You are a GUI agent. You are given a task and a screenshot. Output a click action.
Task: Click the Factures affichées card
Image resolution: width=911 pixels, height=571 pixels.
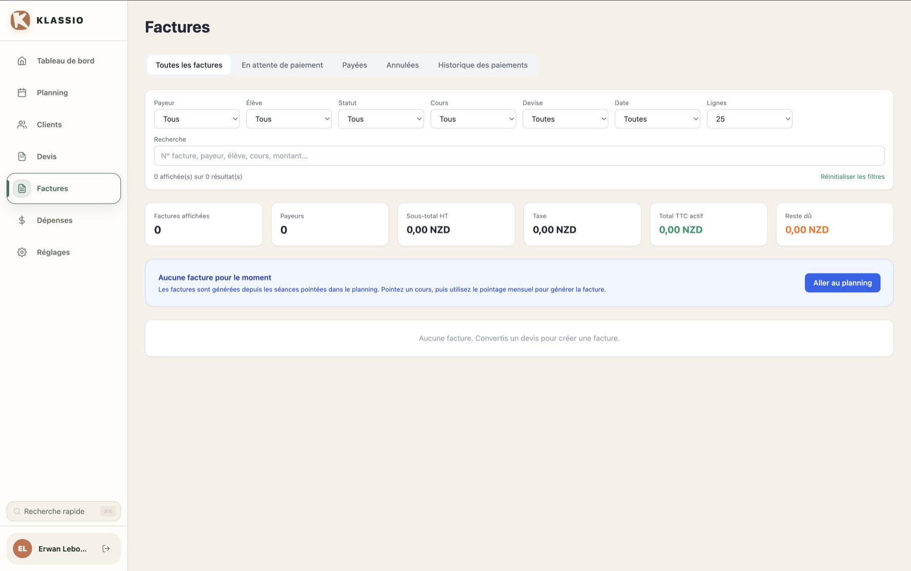(203, 225)
